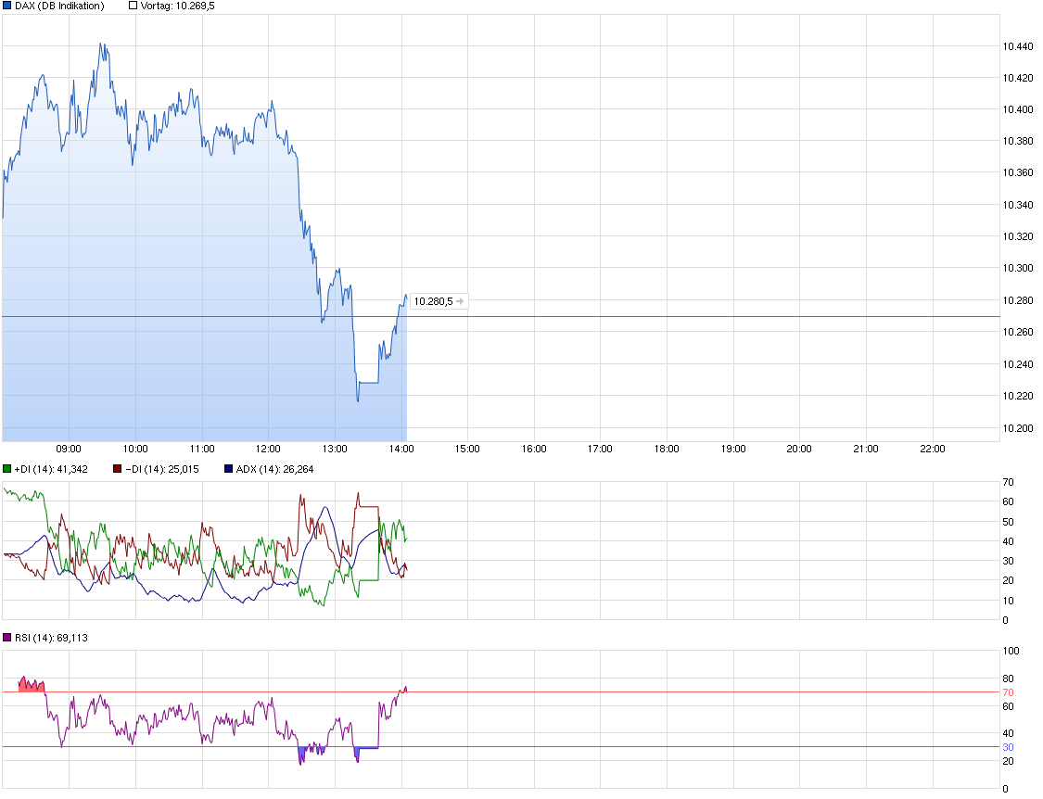Click the 14:00 time axis label
Image resolution: width=1043 pixels, height=799 pixels.
tap(401, 448)
